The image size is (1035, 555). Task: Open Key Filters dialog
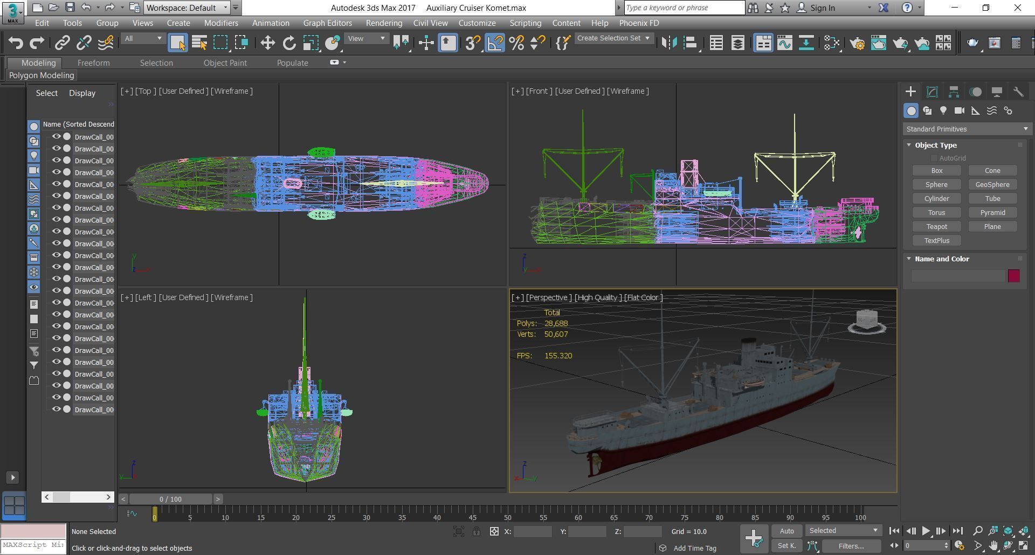[x=851, y=546]
